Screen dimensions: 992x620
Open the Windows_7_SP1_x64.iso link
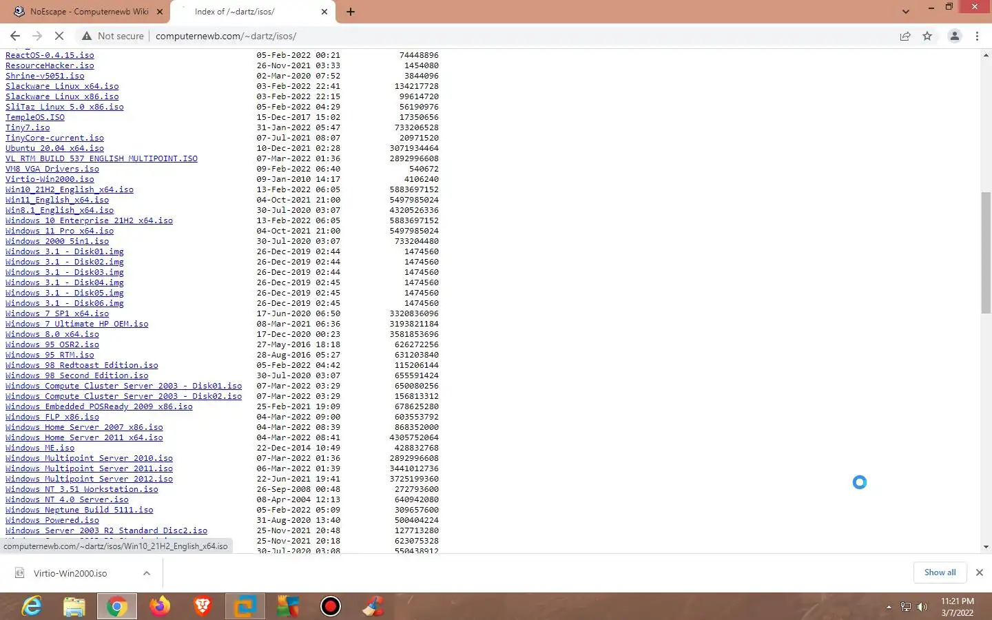click(x=57, y=313)
